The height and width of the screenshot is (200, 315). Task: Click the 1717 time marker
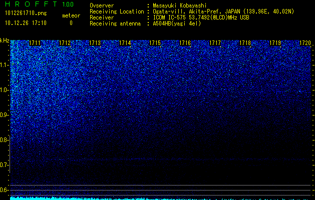point(215,43)
